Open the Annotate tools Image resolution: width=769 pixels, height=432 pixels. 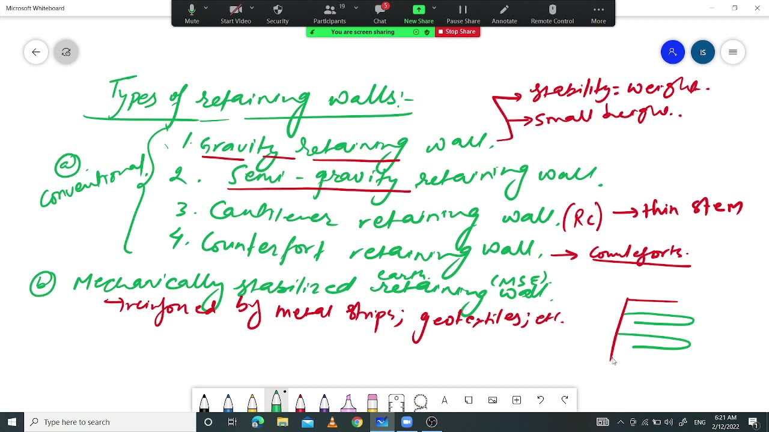(505, 14)
